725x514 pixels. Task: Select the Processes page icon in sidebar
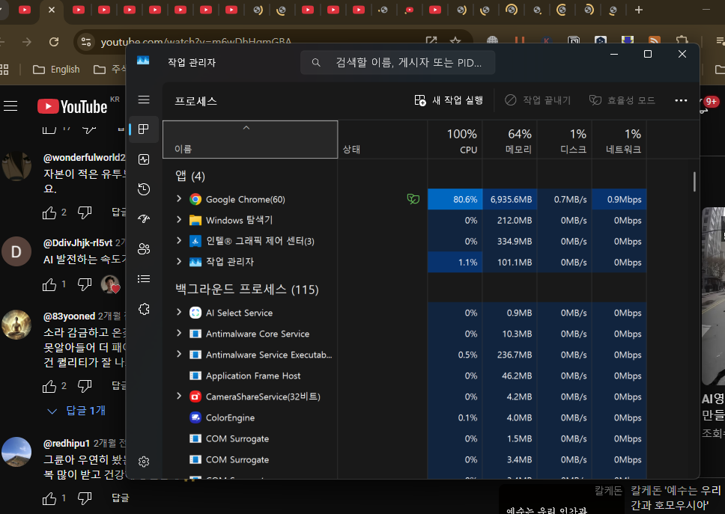[x=144, y=129]
